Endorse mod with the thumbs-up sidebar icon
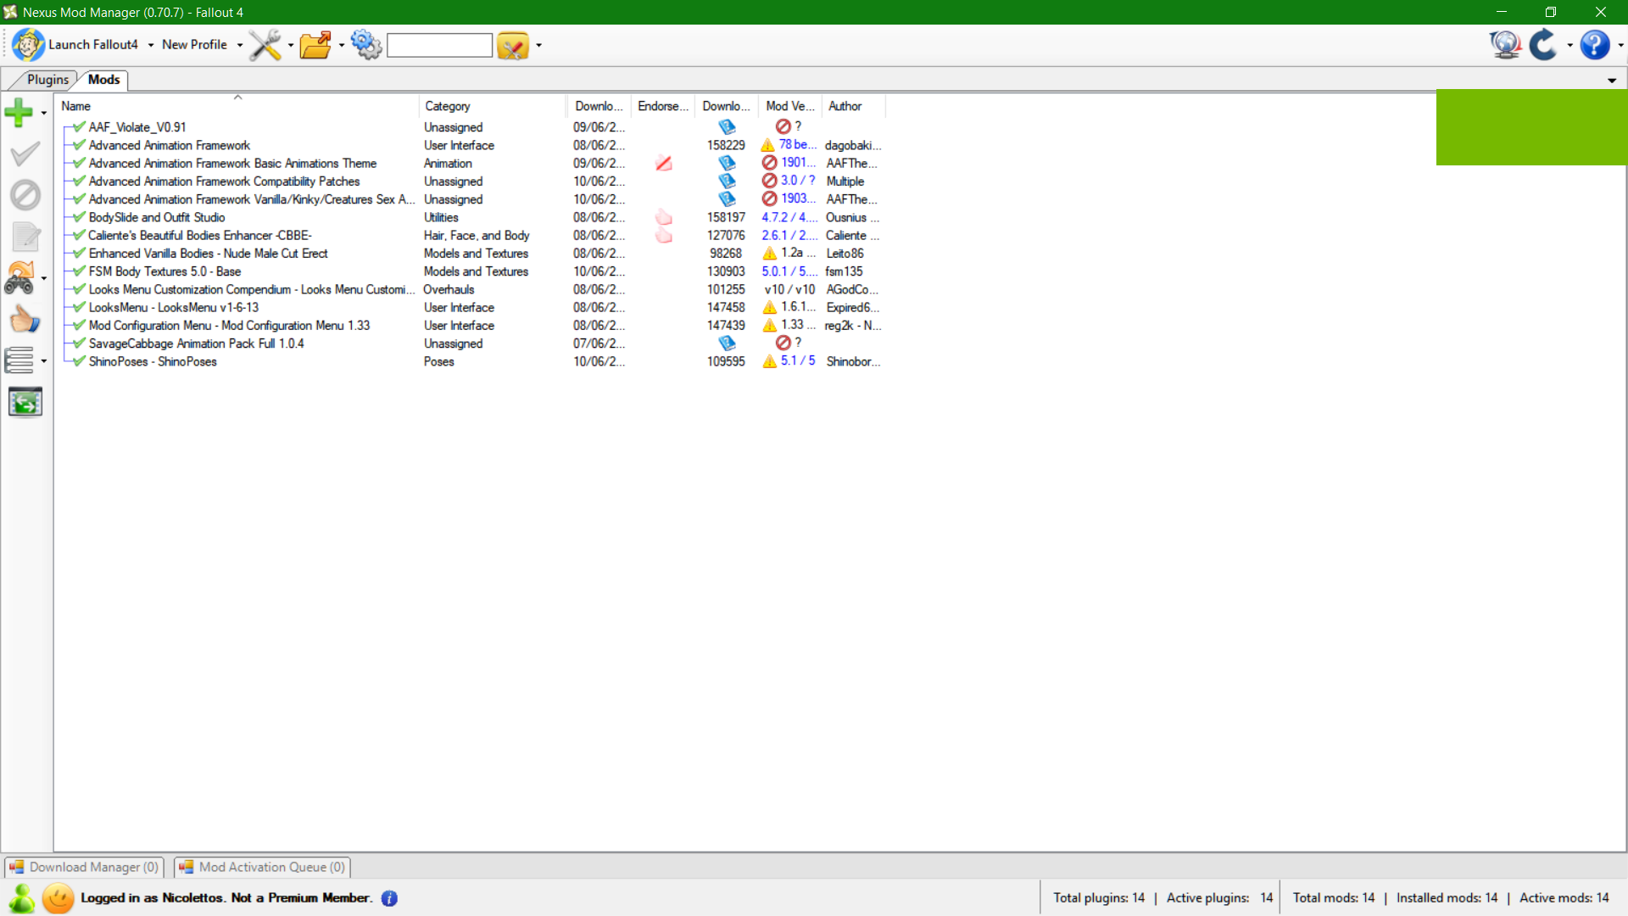 pos(25,320)
